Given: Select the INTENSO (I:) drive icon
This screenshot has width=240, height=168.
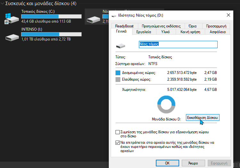Looking at the screenshot, I should (x=12, y=37).
